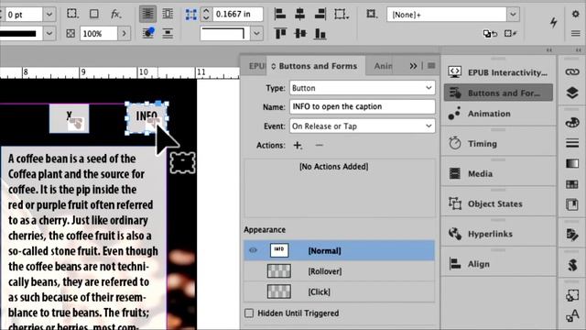Image resolution: width=586 pixels, height=330 pixels.
Task: Open the corner shape dropdown arrow
Action: click(256, 33)
